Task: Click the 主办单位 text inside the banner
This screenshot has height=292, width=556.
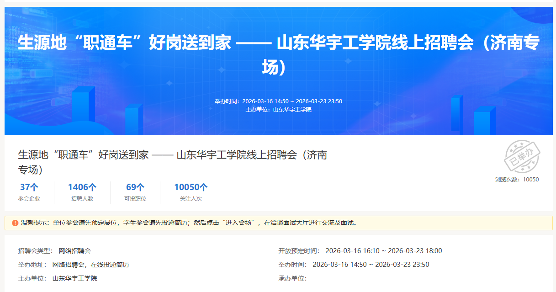Action: [x=278, y=110]
